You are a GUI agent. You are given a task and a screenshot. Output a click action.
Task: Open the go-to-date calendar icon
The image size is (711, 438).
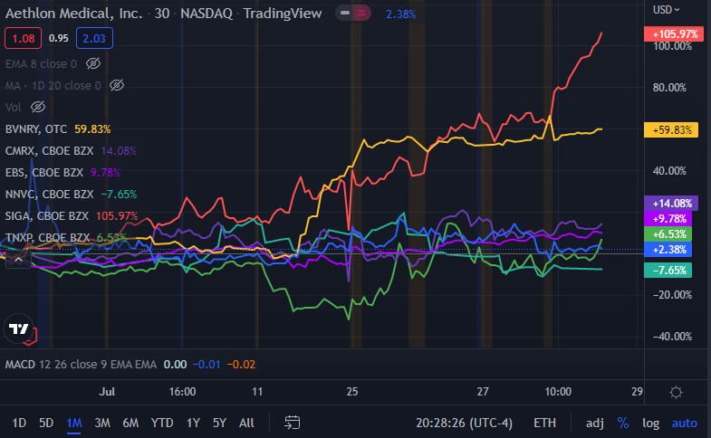click(292, 423)
